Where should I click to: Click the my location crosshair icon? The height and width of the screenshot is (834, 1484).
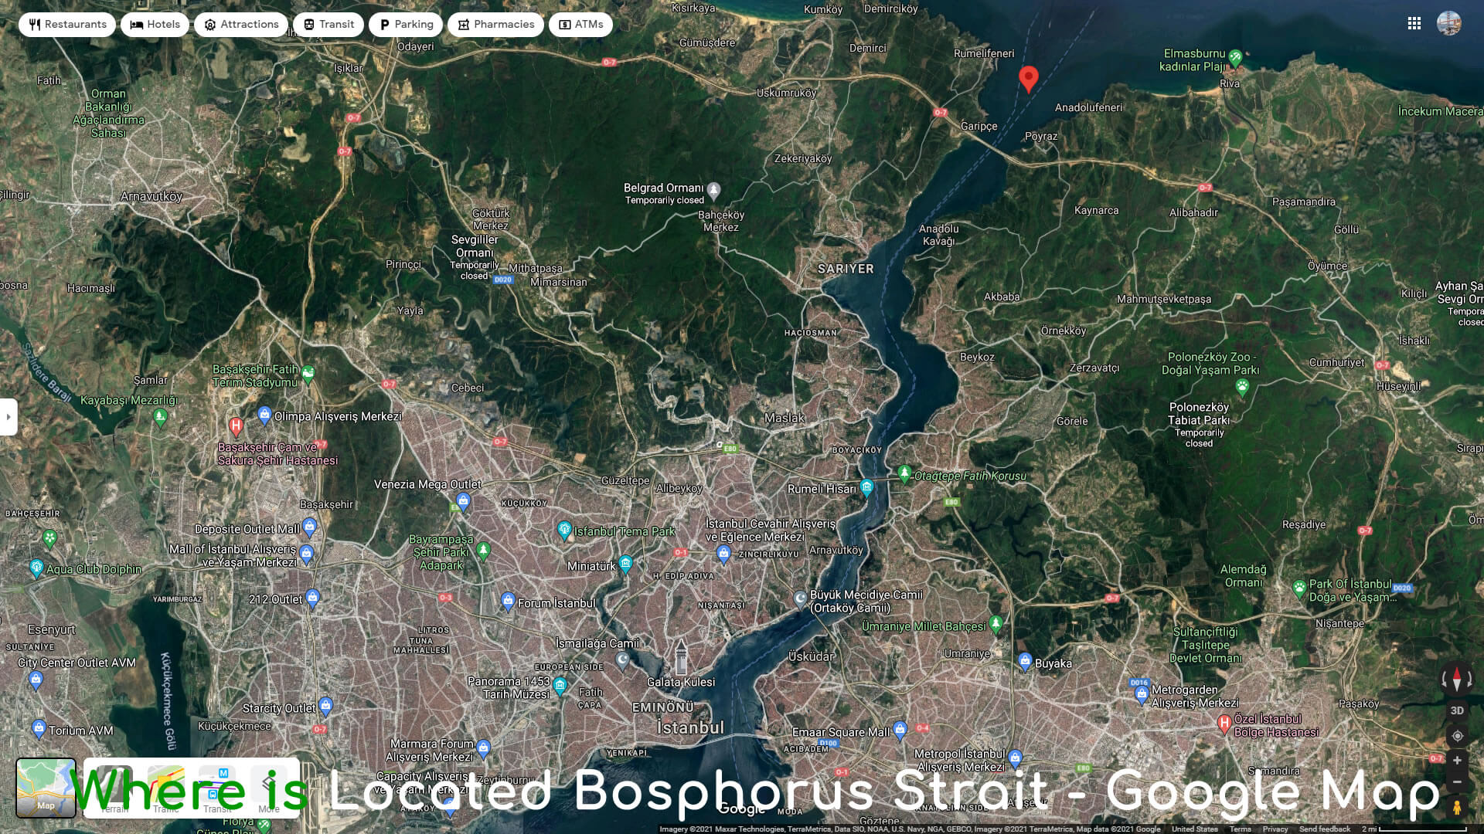[1457, 735]
